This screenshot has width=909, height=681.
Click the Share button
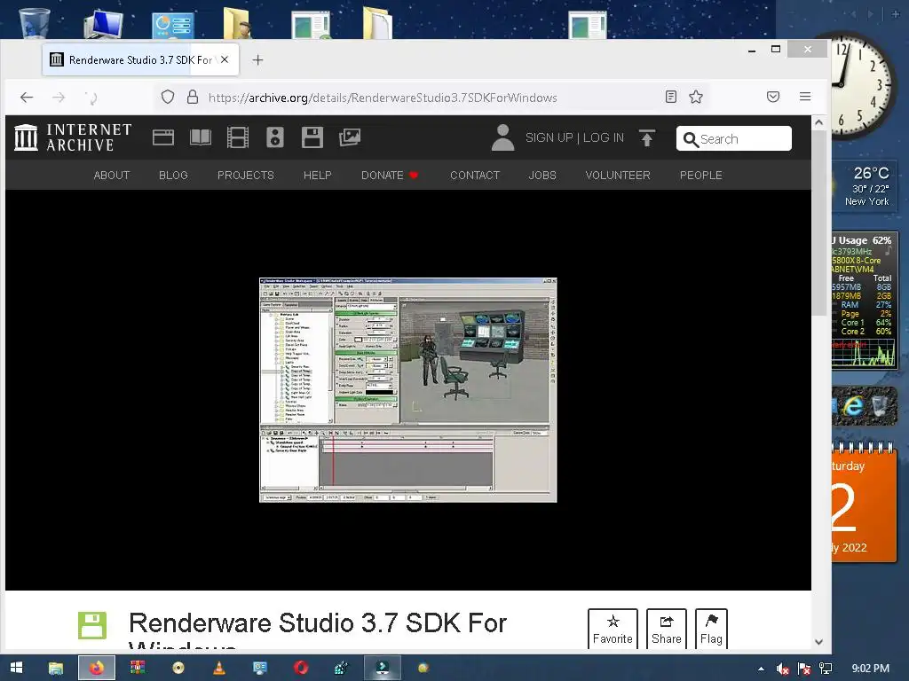tap(667, 629)
